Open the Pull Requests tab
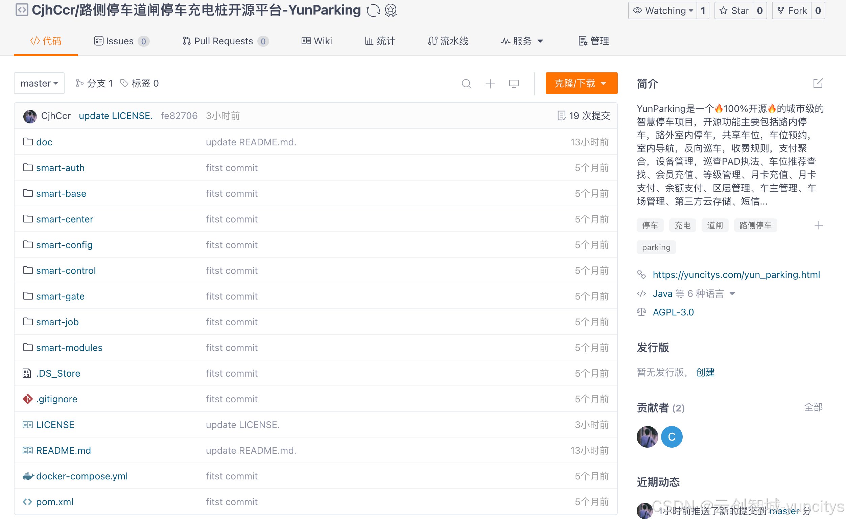This screenshot has width=846, height=520. pos(225,41)
